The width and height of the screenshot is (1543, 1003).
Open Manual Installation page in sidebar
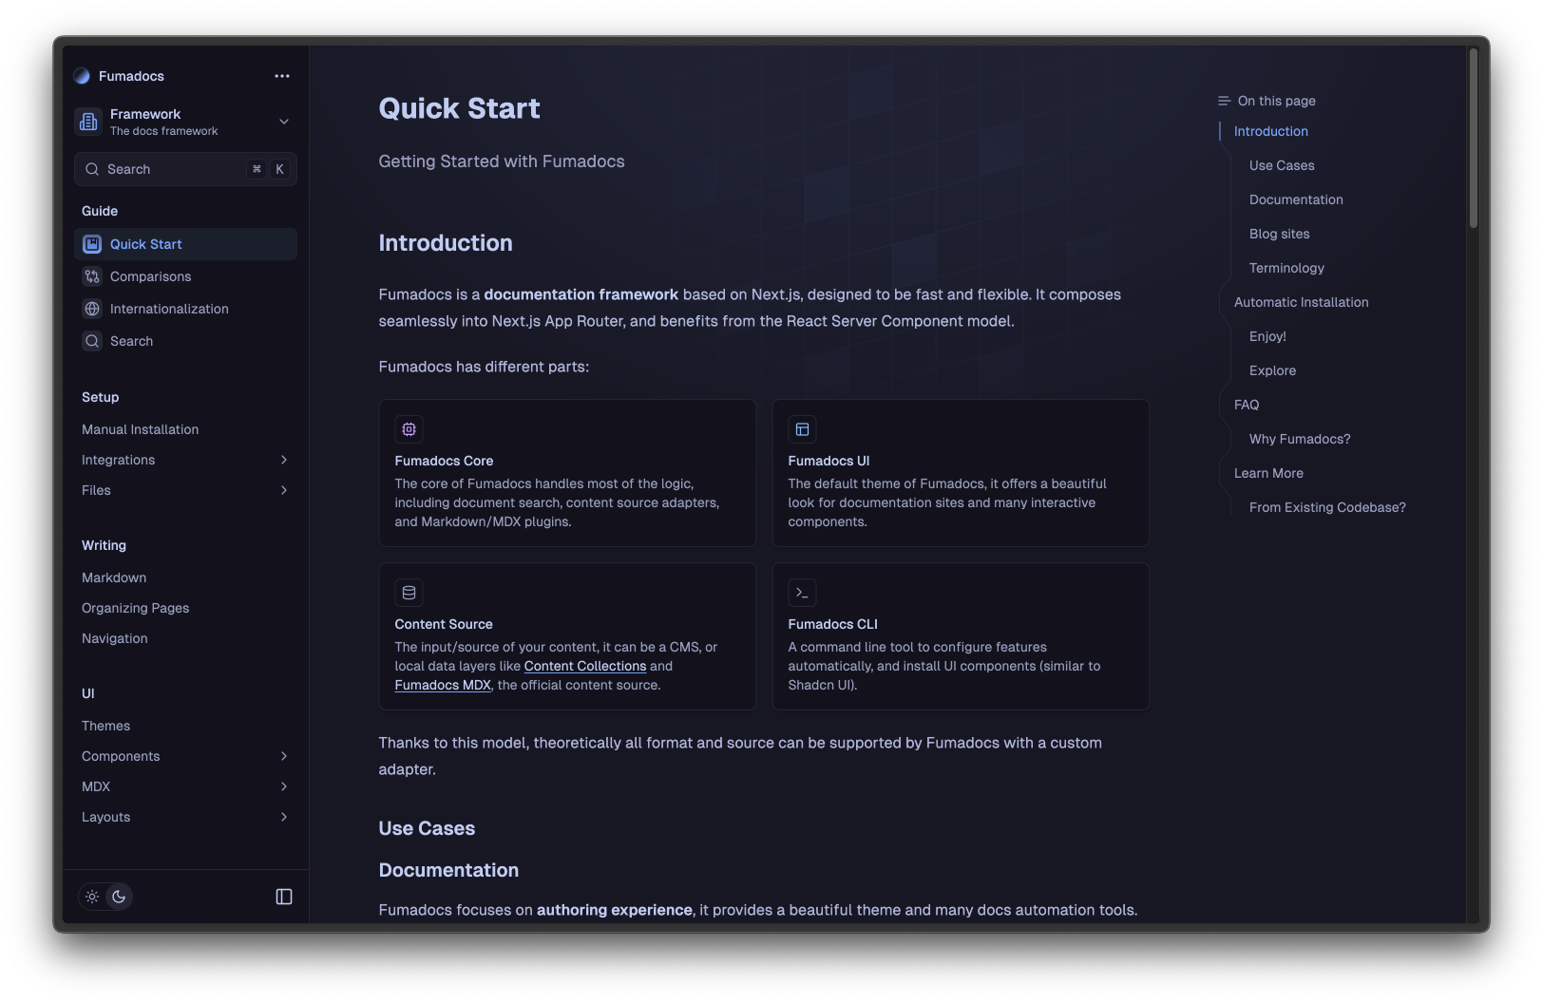point(141,429)
